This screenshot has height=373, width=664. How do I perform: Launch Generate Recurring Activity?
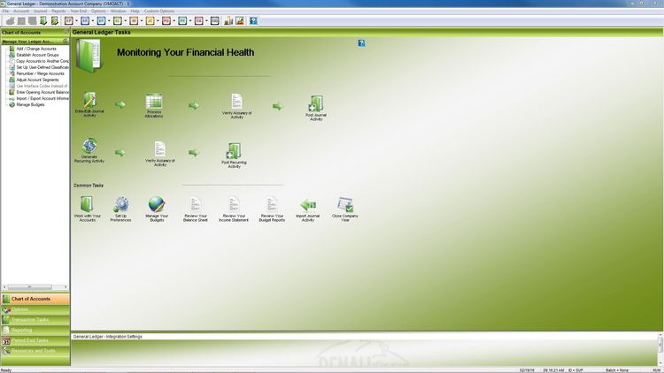coord(89,146)
